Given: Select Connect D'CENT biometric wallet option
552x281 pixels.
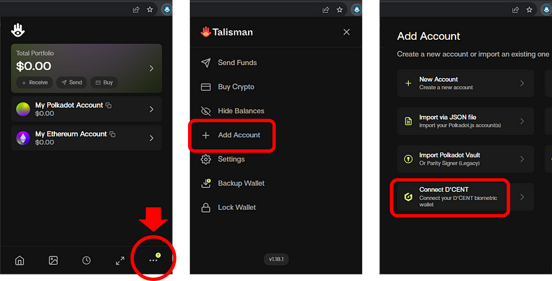Looking at the screenshot, I should [x=466, y=197].
